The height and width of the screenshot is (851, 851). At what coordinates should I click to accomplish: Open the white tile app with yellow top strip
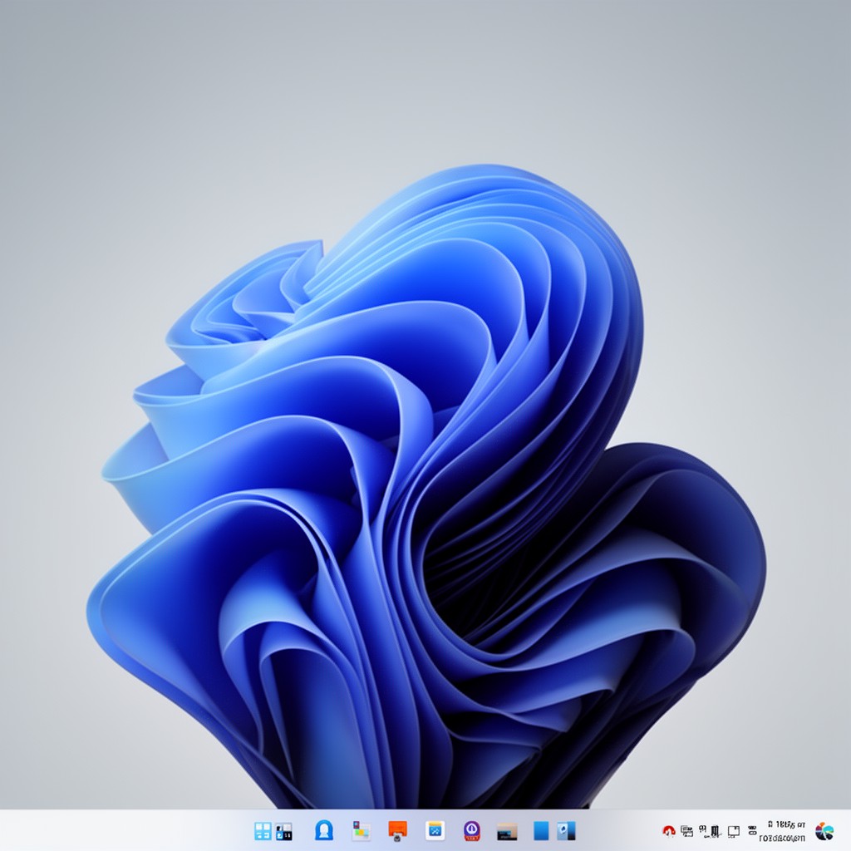tap(435, 830)
